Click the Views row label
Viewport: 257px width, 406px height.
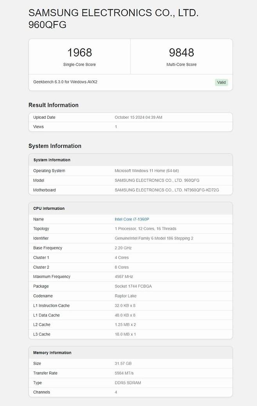(x=38, y=127)
